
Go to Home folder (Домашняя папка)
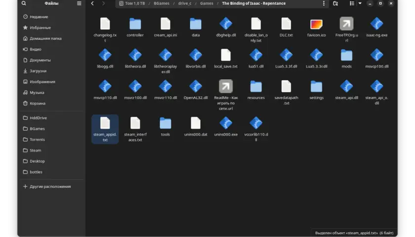point(51,39)
